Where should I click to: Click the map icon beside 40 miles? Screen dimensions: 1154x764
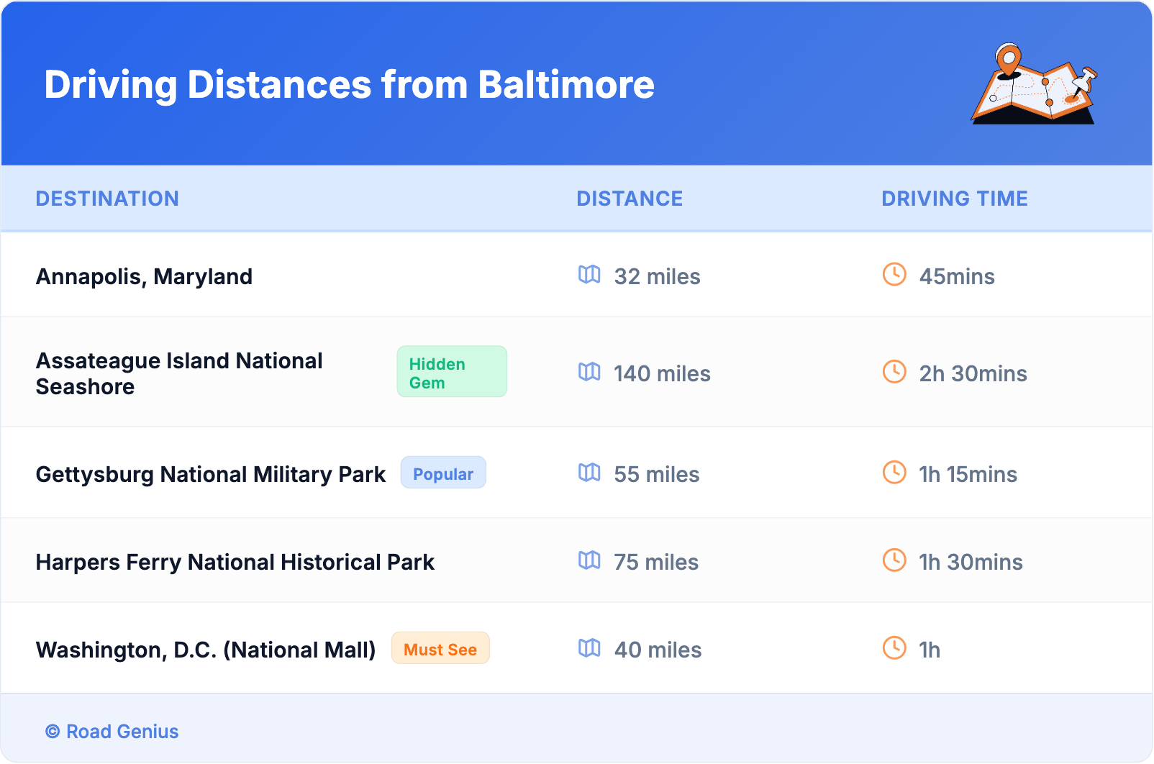coord(589,648)
